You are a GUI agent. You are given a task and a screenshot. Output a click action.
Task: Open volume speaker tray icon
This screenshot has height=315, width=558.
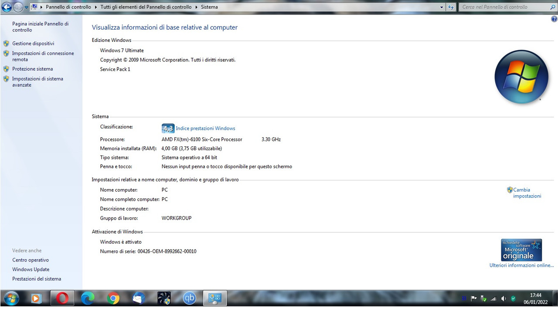coord(504,299)
